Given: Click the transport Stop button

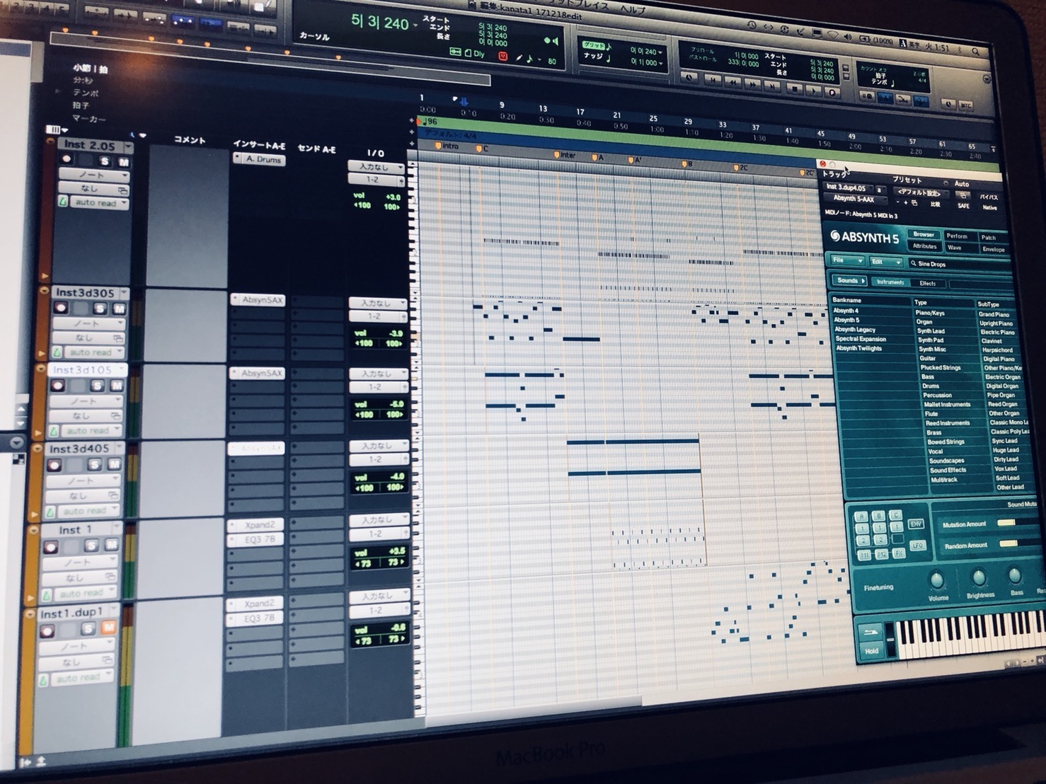Looking at the screenshot, I should (x=795, y=89).
